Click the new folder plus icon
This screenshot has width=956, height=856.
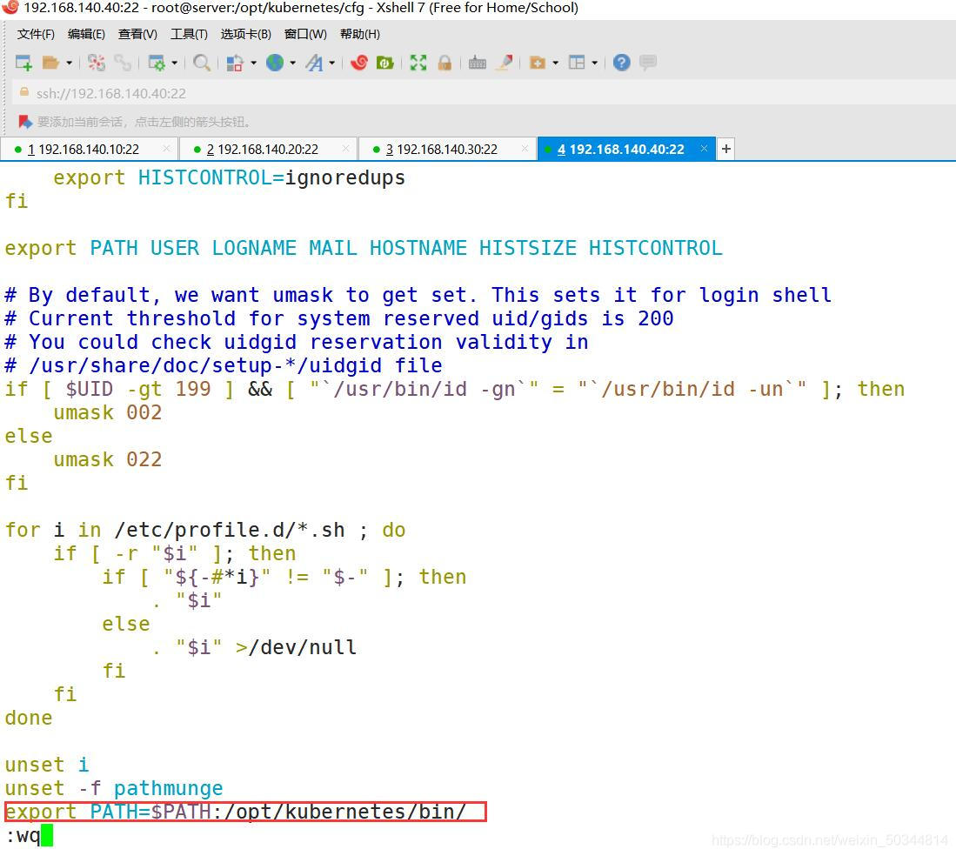coord(537,62)
